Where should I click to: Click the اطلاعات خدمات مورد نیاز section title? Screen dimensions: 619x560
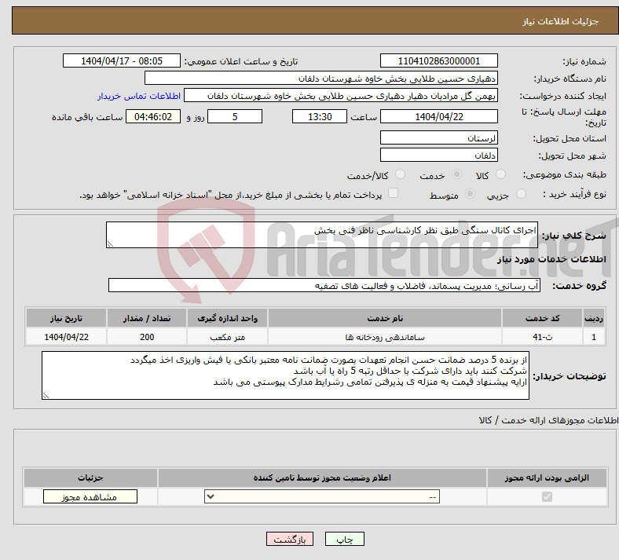click(x=551, y=259)
